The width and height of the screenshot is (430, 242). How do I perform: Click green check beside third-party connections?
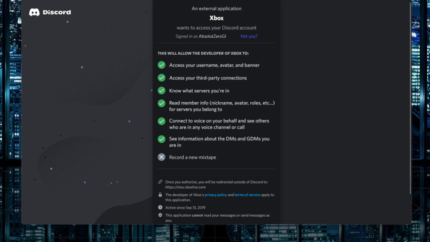click(162, 78)
